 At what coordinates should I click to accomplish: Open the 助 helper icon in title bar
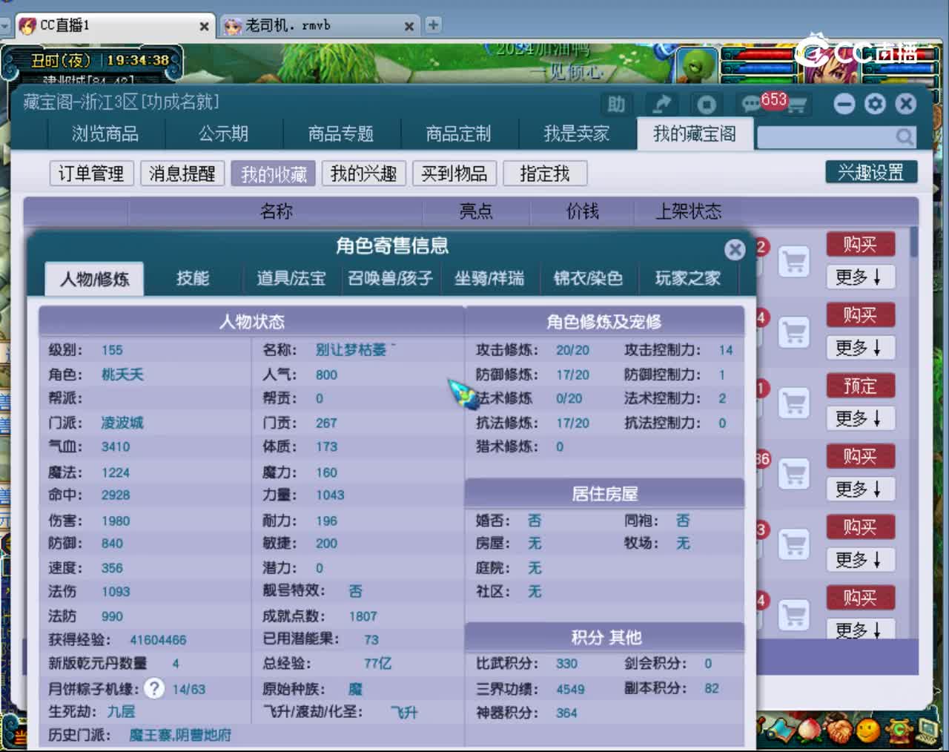(616, 105)
